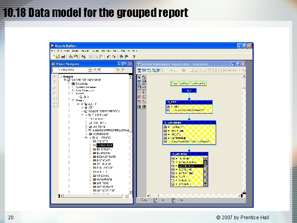Collapse the G_LASTNAME group expander in tree

tap(82, 115)
